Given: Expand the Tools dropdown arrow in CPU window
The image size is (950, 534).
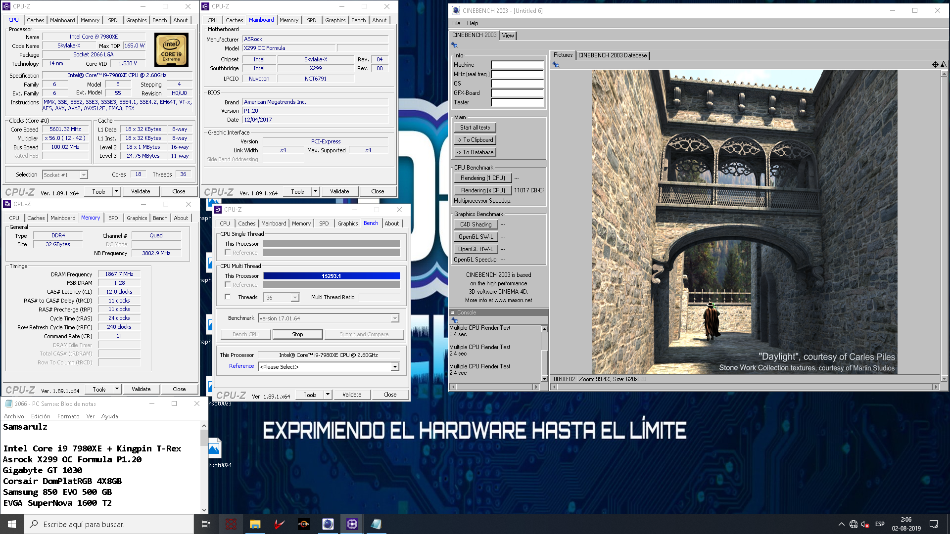Looking at the screenshot, I should click(x=117, y=191).
